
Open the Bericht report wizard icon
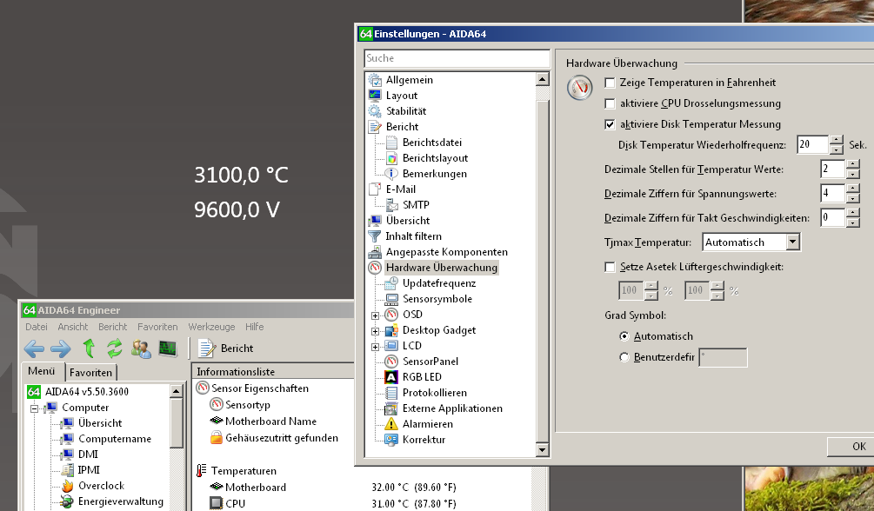pyautogui.click(x=207, y=348)
